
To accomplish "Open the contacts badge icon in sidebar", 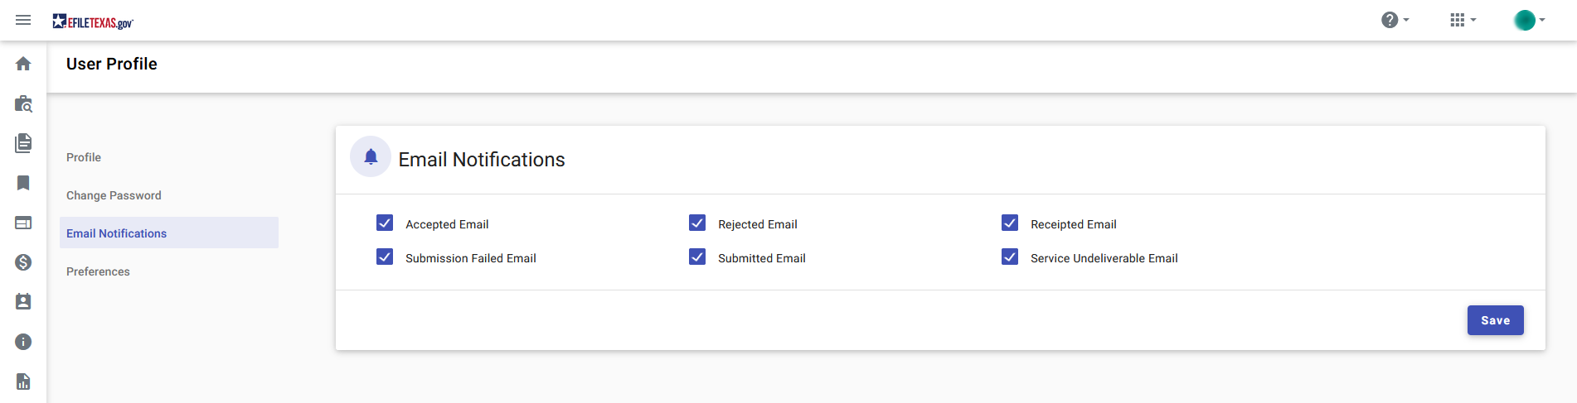I will point(23,302).
